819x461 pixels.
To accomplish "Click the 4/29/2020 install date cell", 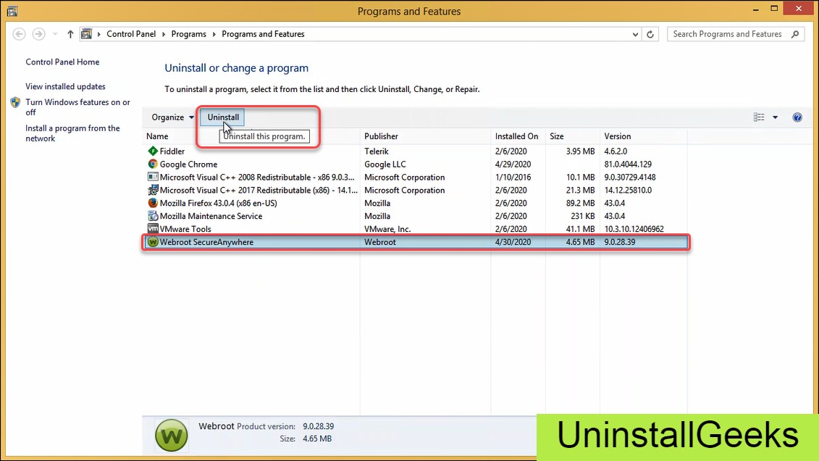I will coord(513,164).
